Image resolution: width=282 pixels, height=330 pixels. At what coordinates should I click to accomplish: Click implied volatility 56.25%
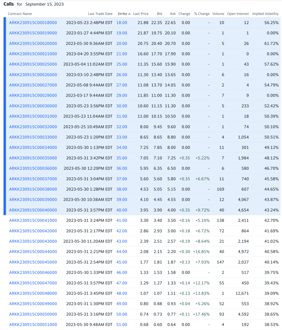(271, 23)
